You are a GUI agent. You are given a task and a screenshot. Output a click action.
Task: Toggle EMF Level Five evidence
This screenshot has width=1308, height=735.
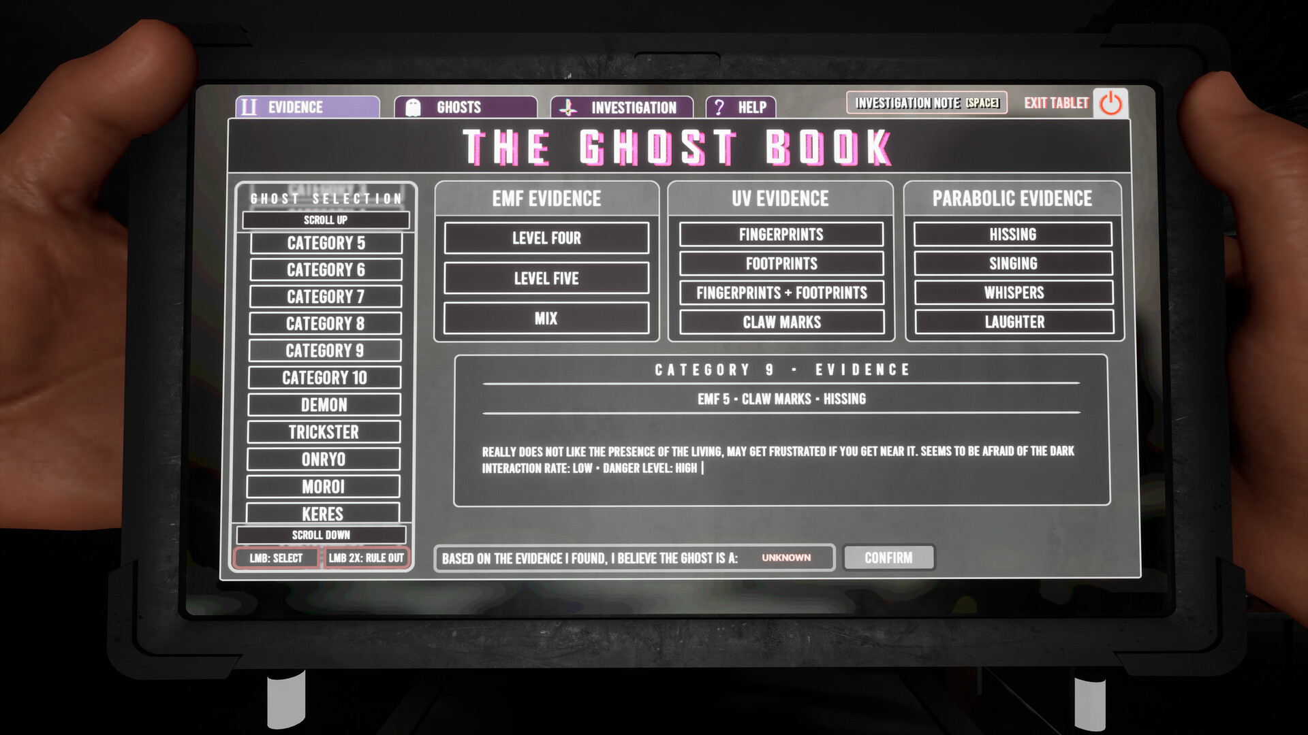pos(546,278)
